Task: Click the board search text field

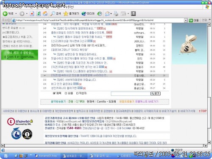Action: pyautogui.click(x=131, y=94)
